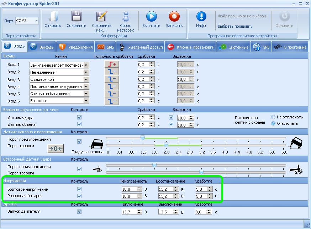Click the Вычитать play icon
Image resolution: width=311 pixels, height=229 pixels.
click(x=151, y=17)
